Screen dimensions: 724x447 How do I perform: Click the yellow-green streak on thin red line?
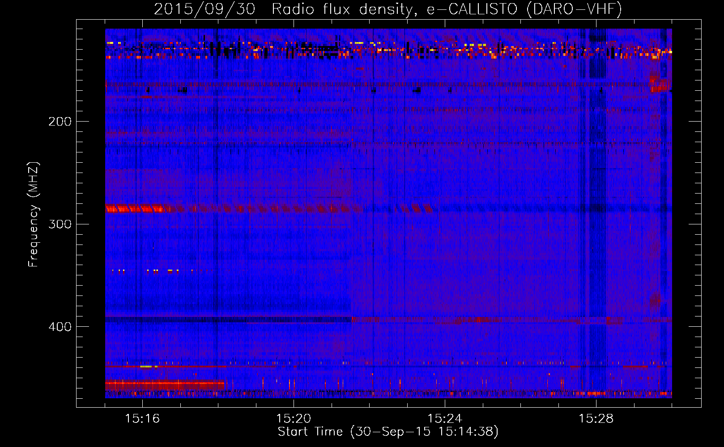(147, 367)
